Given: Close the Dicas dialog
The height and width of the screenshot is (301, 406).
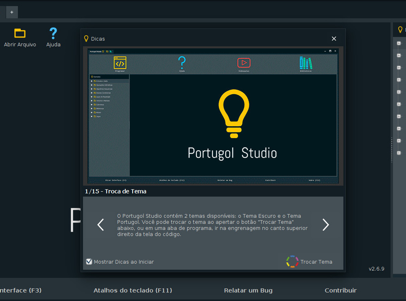Looking at the screenshot, I should [x=334, y=39].
